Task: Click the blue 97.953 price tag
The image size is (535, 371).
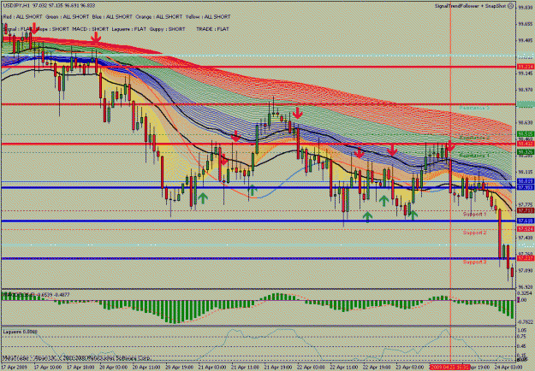Action: click(x=526, y=188)
